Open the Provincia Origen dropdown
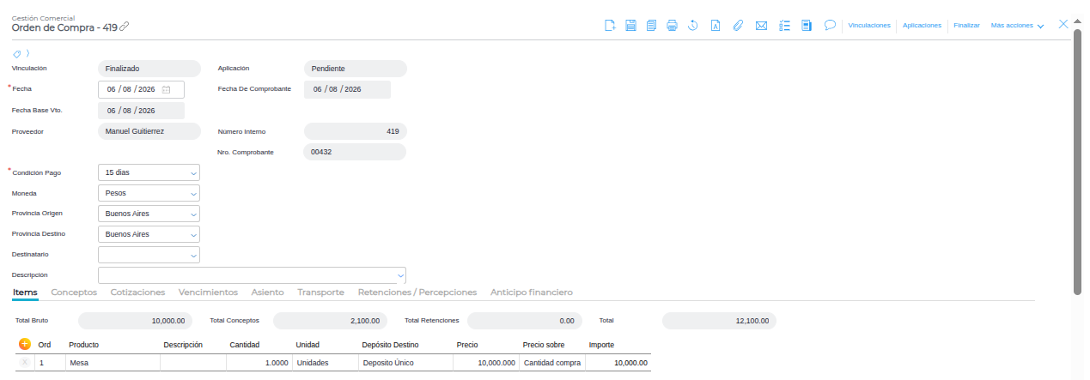Screen dimensions: 1090x380 click(149, 214)
